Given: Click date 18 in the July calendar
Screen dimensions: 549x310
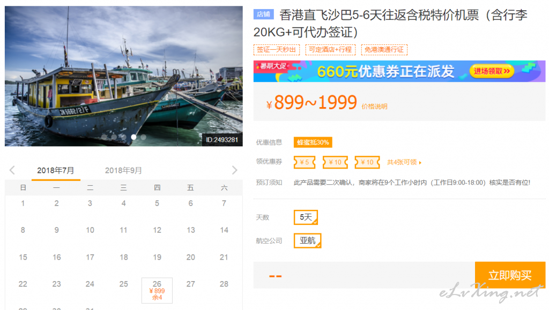Looking at the screenshot, I should [124, 257].
